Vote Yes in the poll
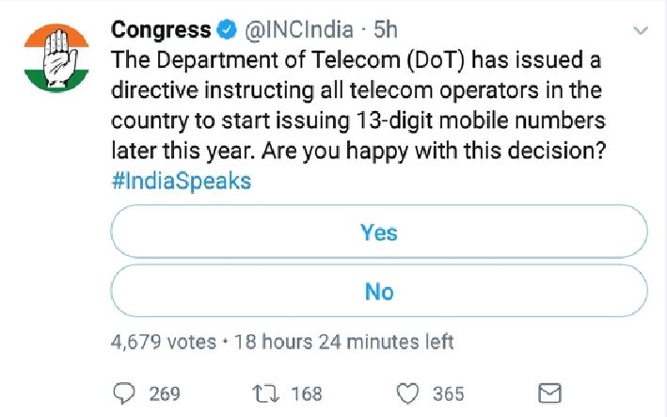Screen dimensions: 667x417 pyautogui.click(x=379, y=232)
